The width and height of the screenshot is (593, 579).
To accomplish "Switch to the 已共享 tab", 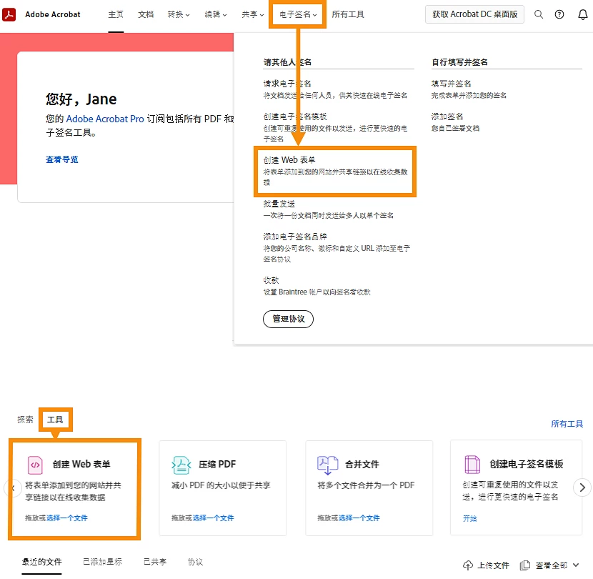I will (x=155, y=562).
